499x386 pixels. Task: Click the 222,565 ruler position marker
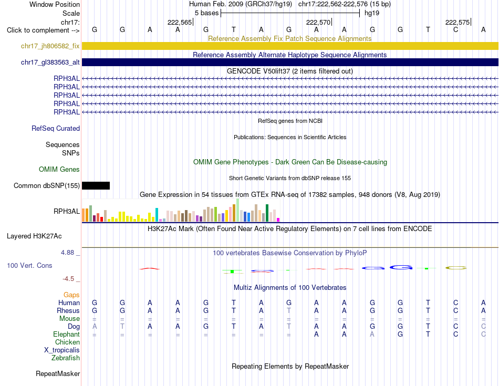tap(180, 22)
